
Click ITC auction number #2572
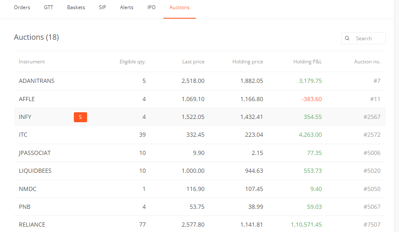[372, 135]
